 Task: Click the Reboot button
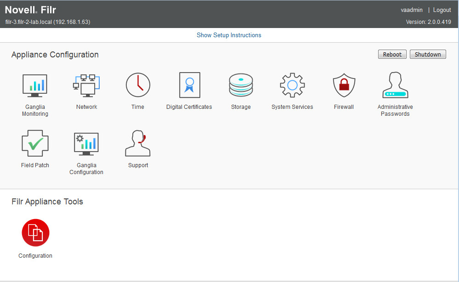pos(392,54)
